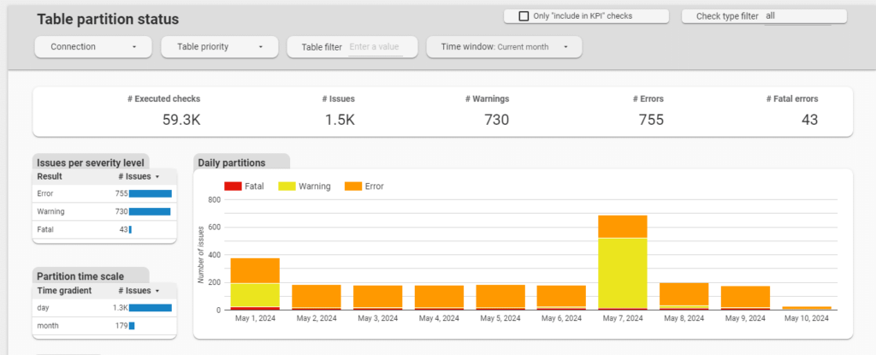Image resolution: width=876 pixels, height=355 pixels.
Task: Click the Fatal red legend swatch
Action: click(x=232, y=186)
